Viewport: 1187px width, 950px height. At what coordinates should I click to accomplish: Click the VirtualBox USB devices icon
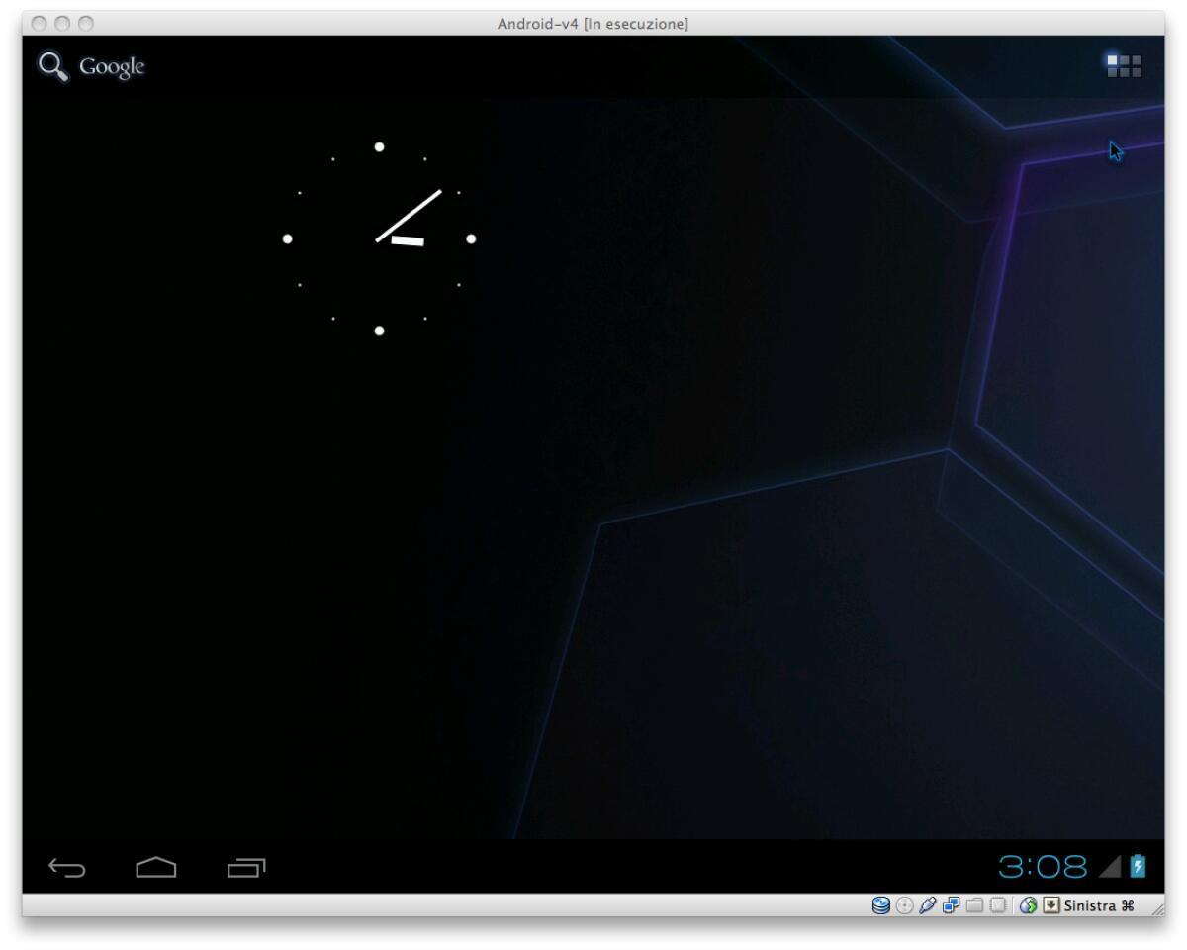coord(927,904)
